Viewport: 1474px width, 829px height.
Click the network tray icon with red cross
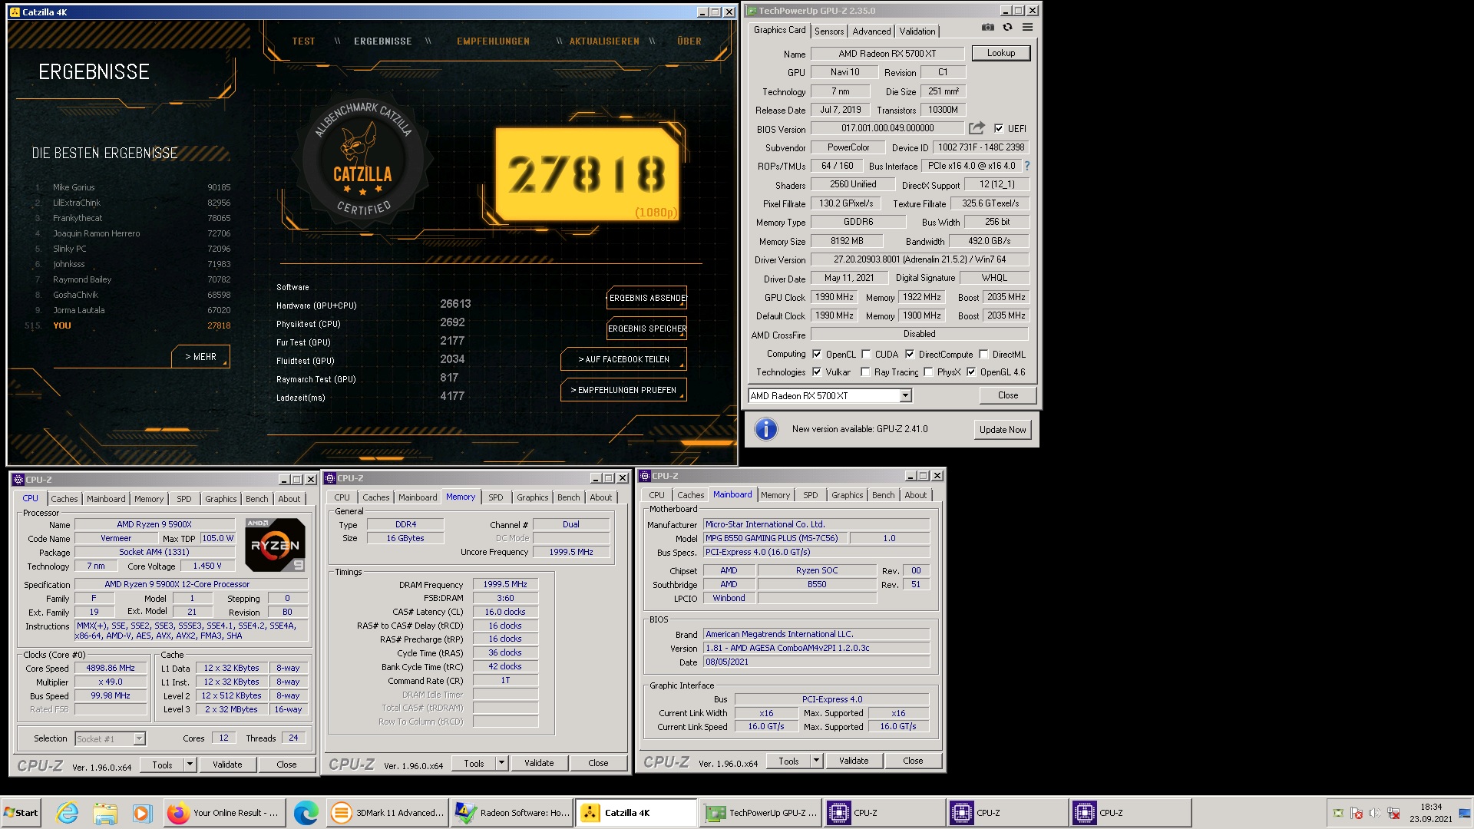(1393, 814)
